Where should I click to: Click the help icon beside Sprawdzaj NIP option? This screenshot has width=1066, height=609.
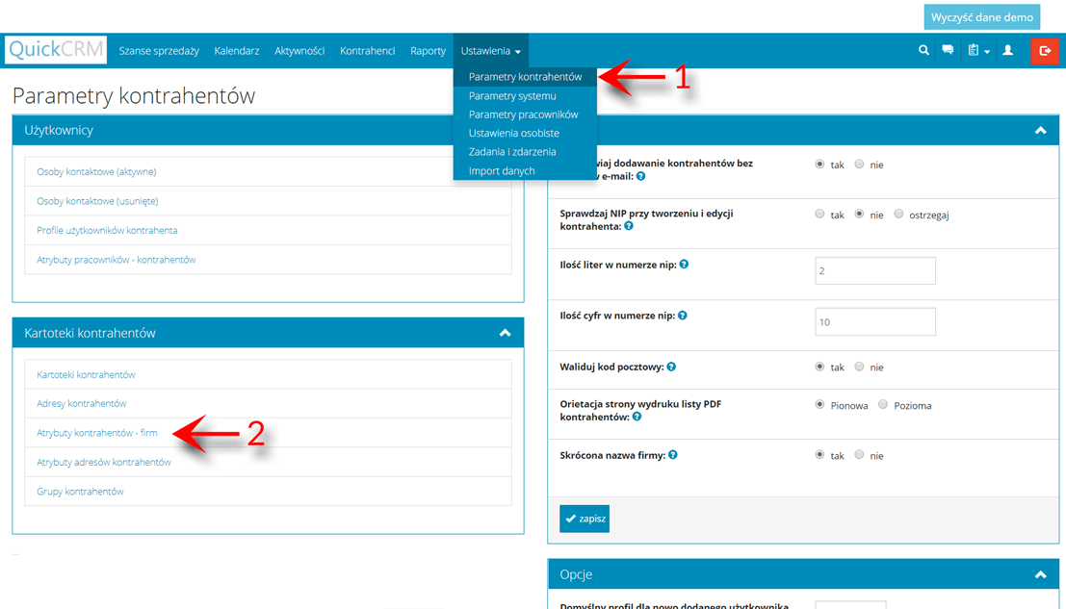point(629,226)
